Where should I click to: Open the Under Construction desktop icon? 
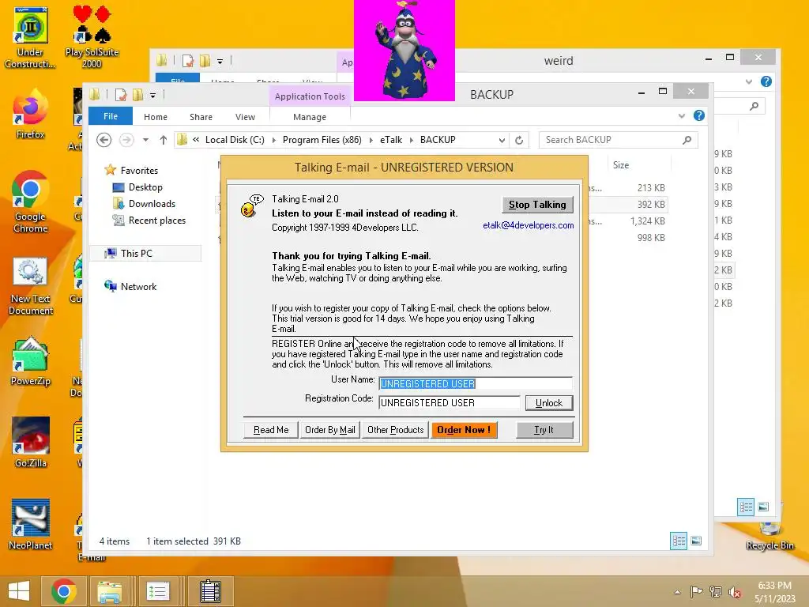pyautogui.click(x=30, y=38)
